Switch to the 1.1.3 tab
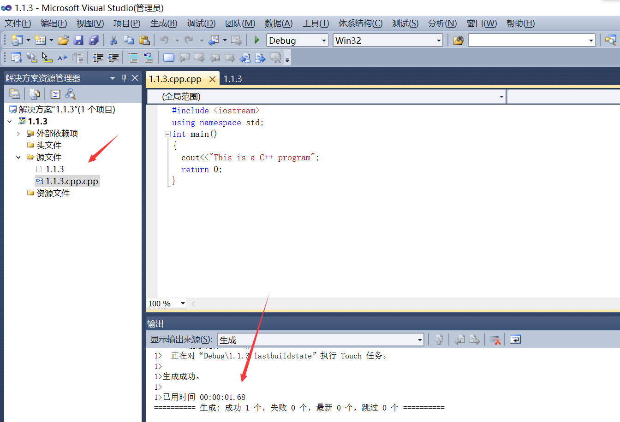 coord(232,79)
